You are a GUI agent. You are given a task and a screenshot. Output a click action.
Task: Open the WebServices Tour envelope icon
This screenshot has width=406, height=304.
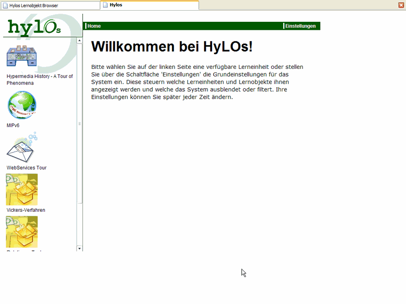tap(22, 147)
